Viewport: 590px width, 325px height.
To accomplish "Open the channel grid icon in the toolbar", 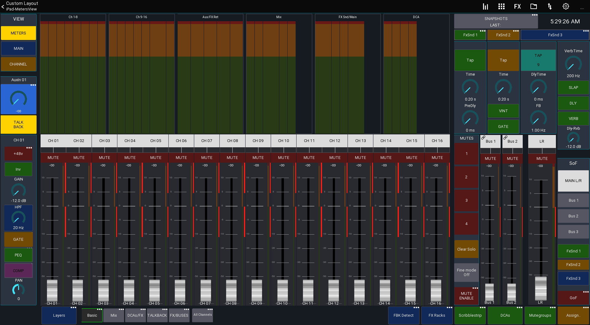I will [502, 6].
